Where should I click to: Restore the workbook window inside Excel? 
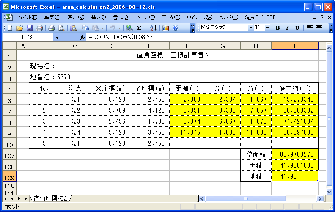[321, 17]
